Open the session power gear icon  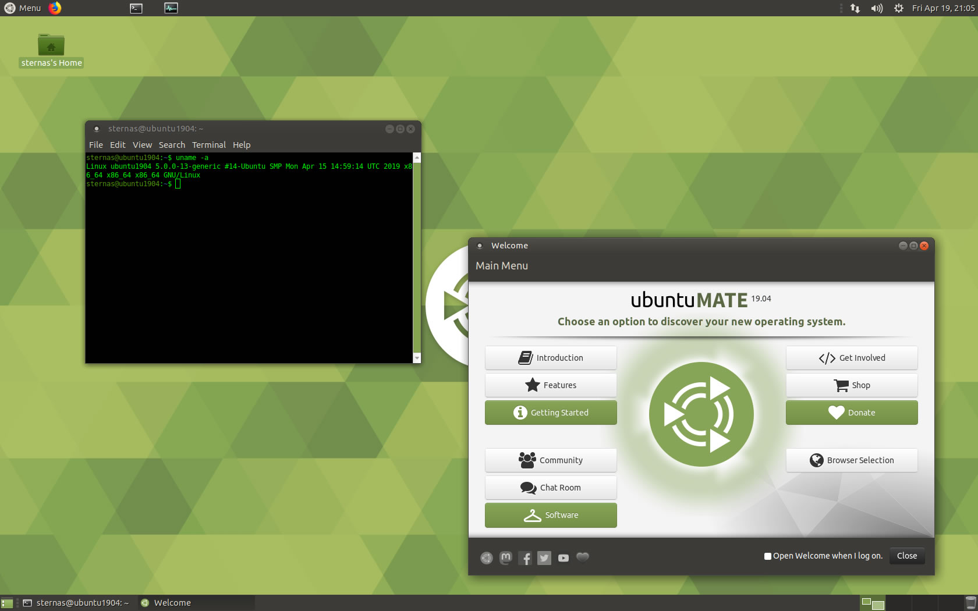(x=899, y=8)
